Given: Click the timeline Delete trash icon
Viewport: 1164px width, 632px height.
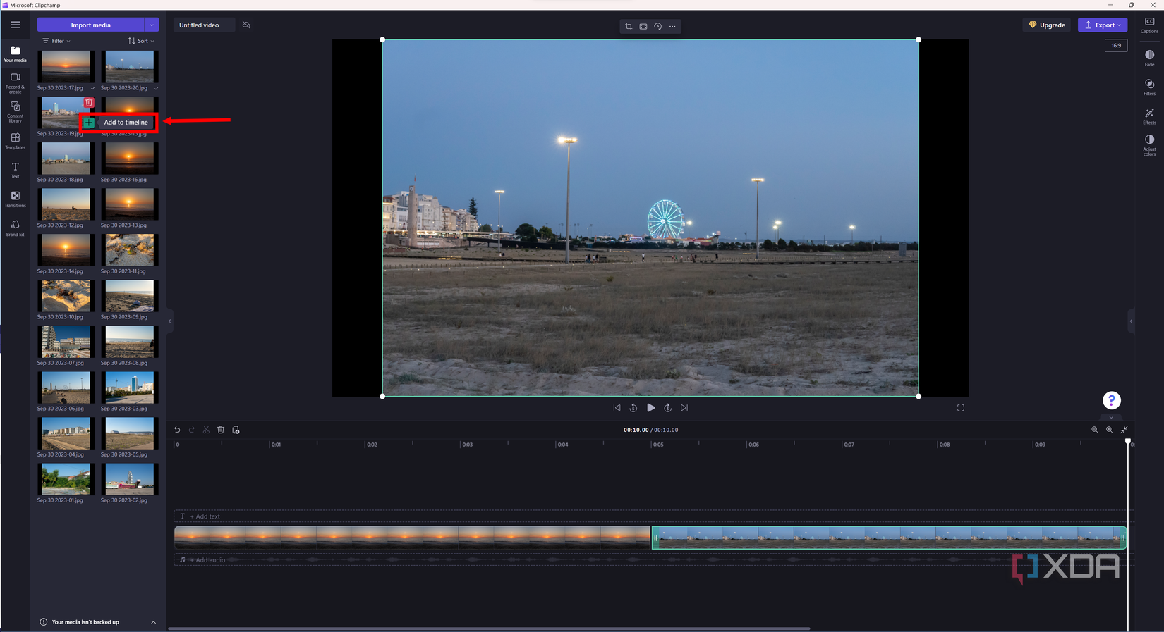Looking at the screenshot, I should pos(221,430).
